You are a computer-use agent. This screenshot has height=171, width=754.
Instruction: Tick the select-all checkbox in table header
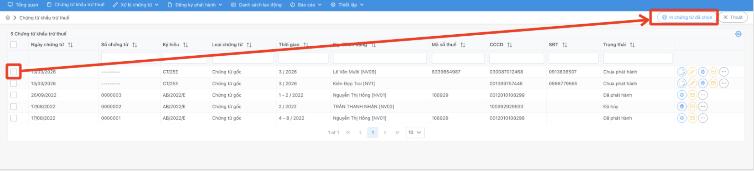tap(14, 45)
